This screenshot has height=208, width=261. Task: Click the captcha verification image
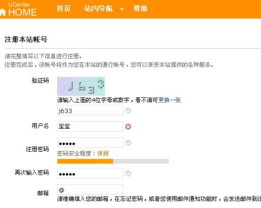[81, 86]
